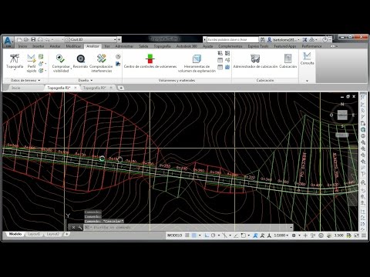This screenshot has width=370, height=277.
Task: Click the Save icon in quick access toolbar
Action: (33, 39)
